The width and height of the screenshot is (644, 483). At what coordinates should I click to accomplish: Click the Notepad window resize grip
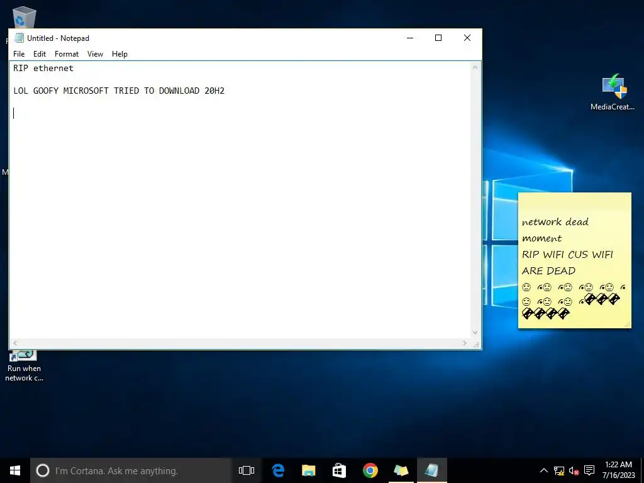(x=476, y=344)
